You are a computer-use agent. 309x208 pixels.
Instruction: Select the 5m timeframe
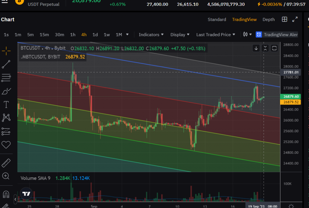[x=30, y=35]
